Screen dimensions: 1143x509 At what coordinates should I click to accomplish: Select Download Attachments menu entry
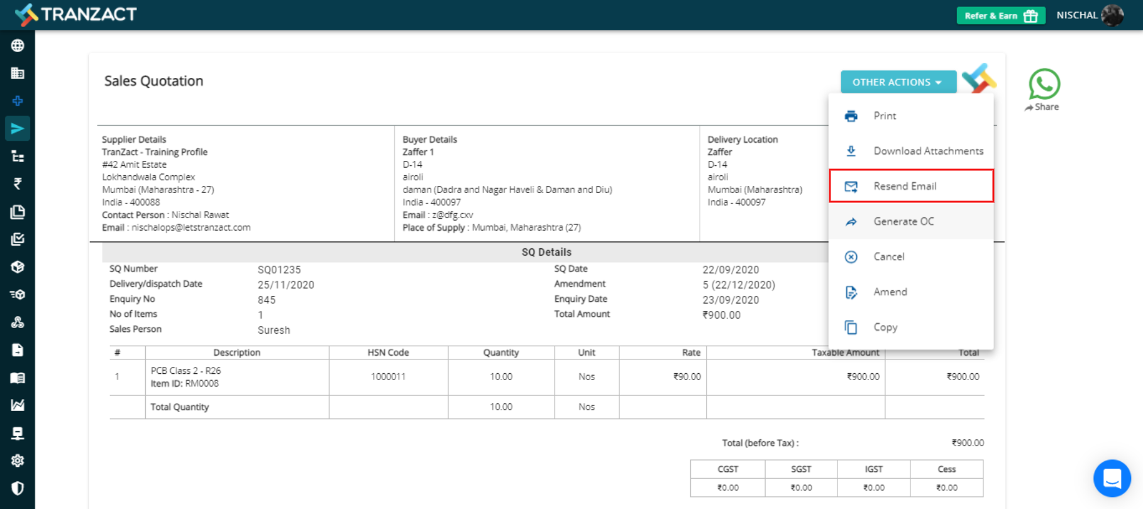[911, 151]
